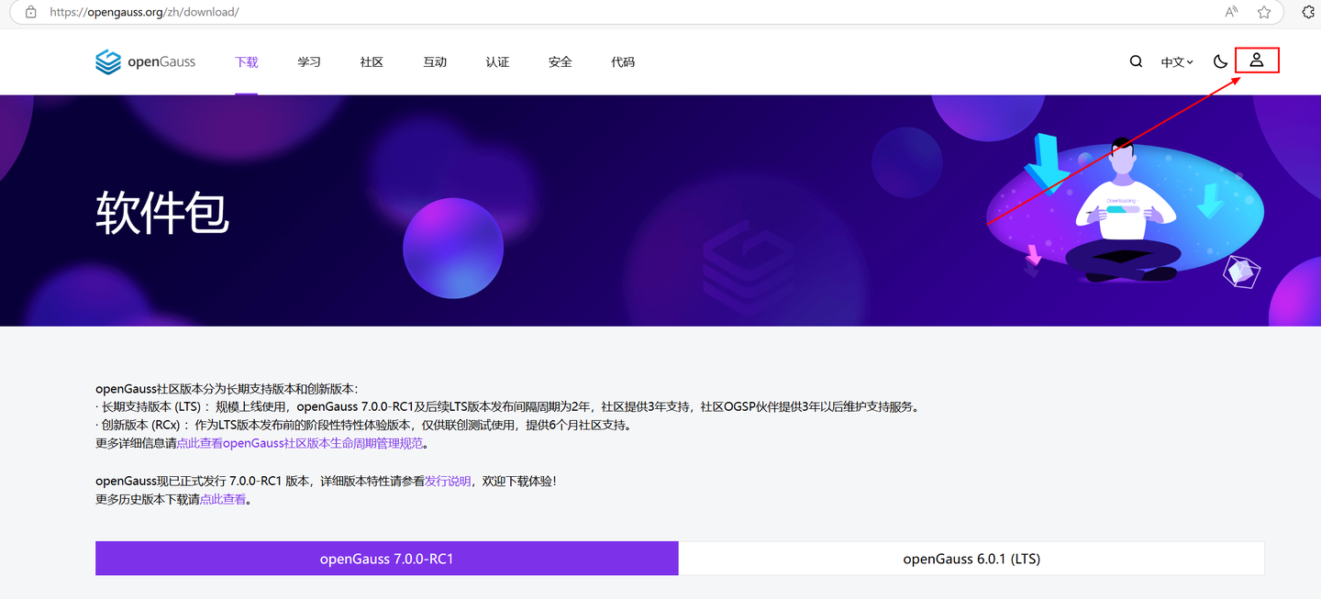Enable dark theme using the moon toggle
The width and height of the screenshot is (1321, 599).
1219,61
